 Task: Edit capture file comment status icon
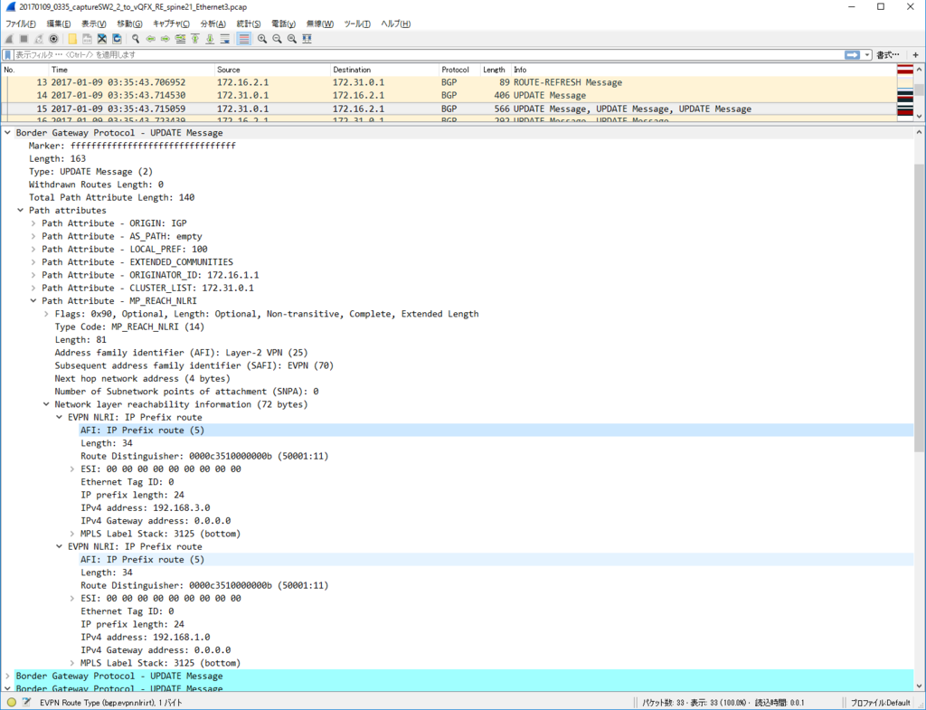tap(26, 703)
